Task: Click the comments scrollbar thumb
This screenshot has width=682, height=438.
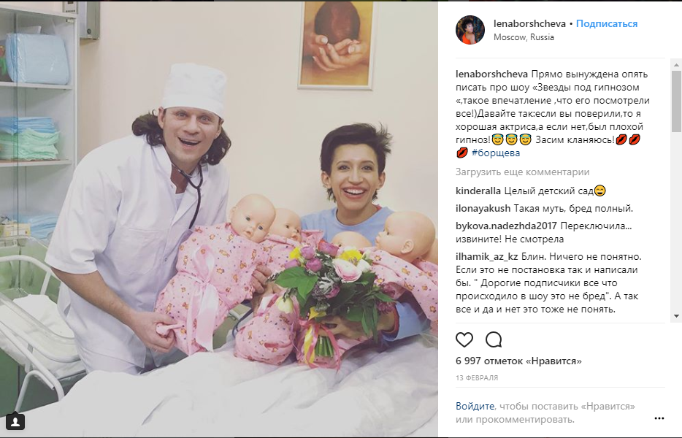Action: point(676,101)
